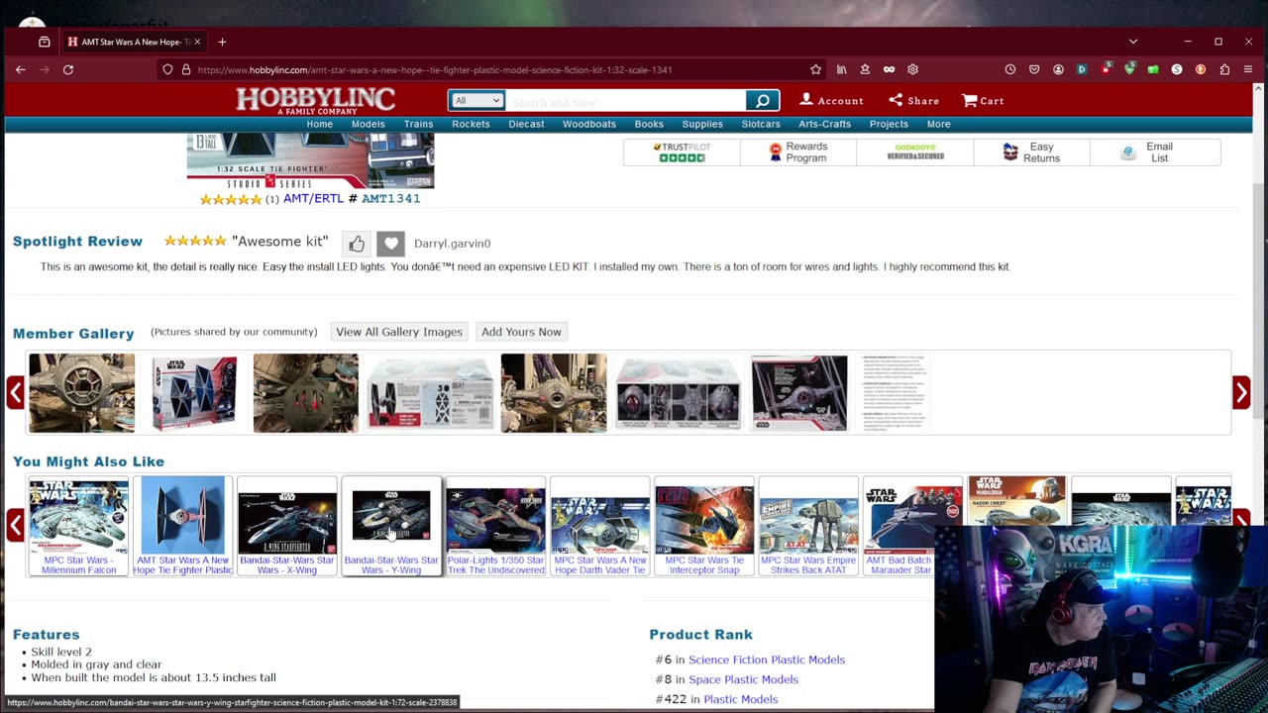Open the extensions puzzle piece icon
Screen dimensions: 1268x713
(x=1224, y=69)
